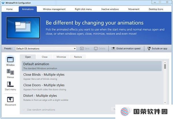Click Exclude an app button label
This screenshot has height=119, width=173.
(159, 49)
